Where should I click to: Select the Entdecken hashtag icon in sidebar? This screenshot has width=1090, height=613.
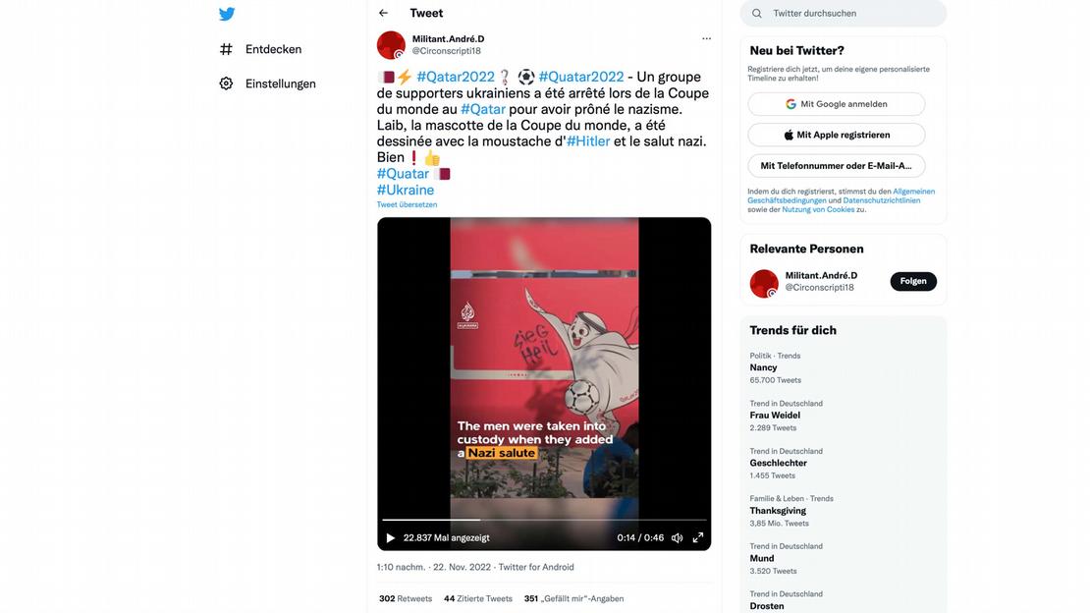[x=227, y=47]
